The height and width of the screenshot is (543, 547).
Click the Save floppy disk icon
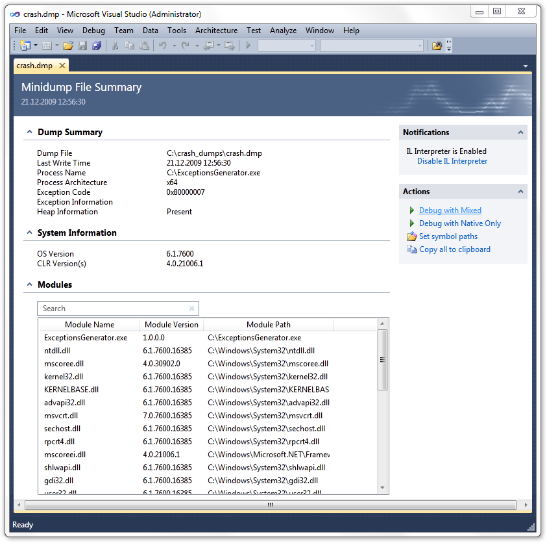[x=82, y=45]
